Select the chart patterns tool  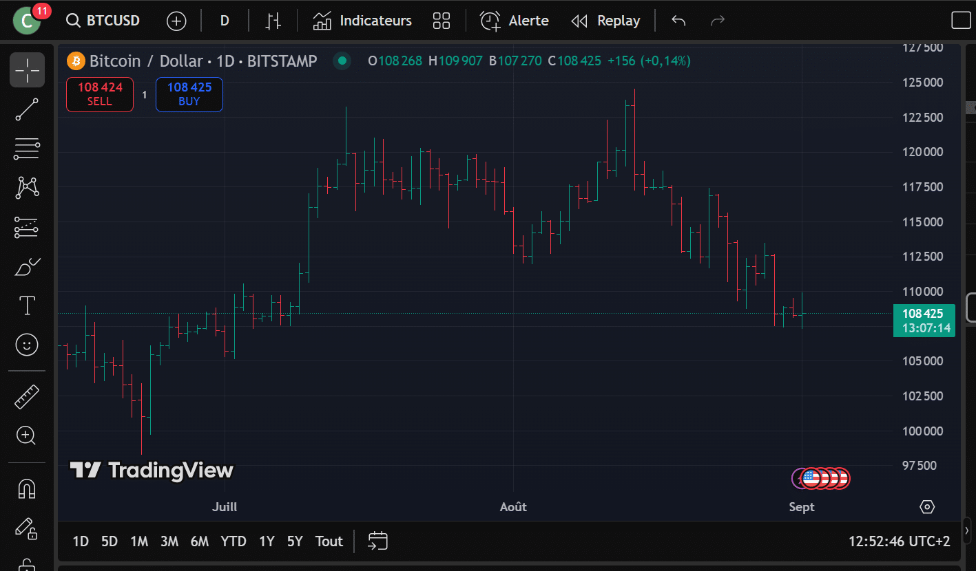click(27, 187)
